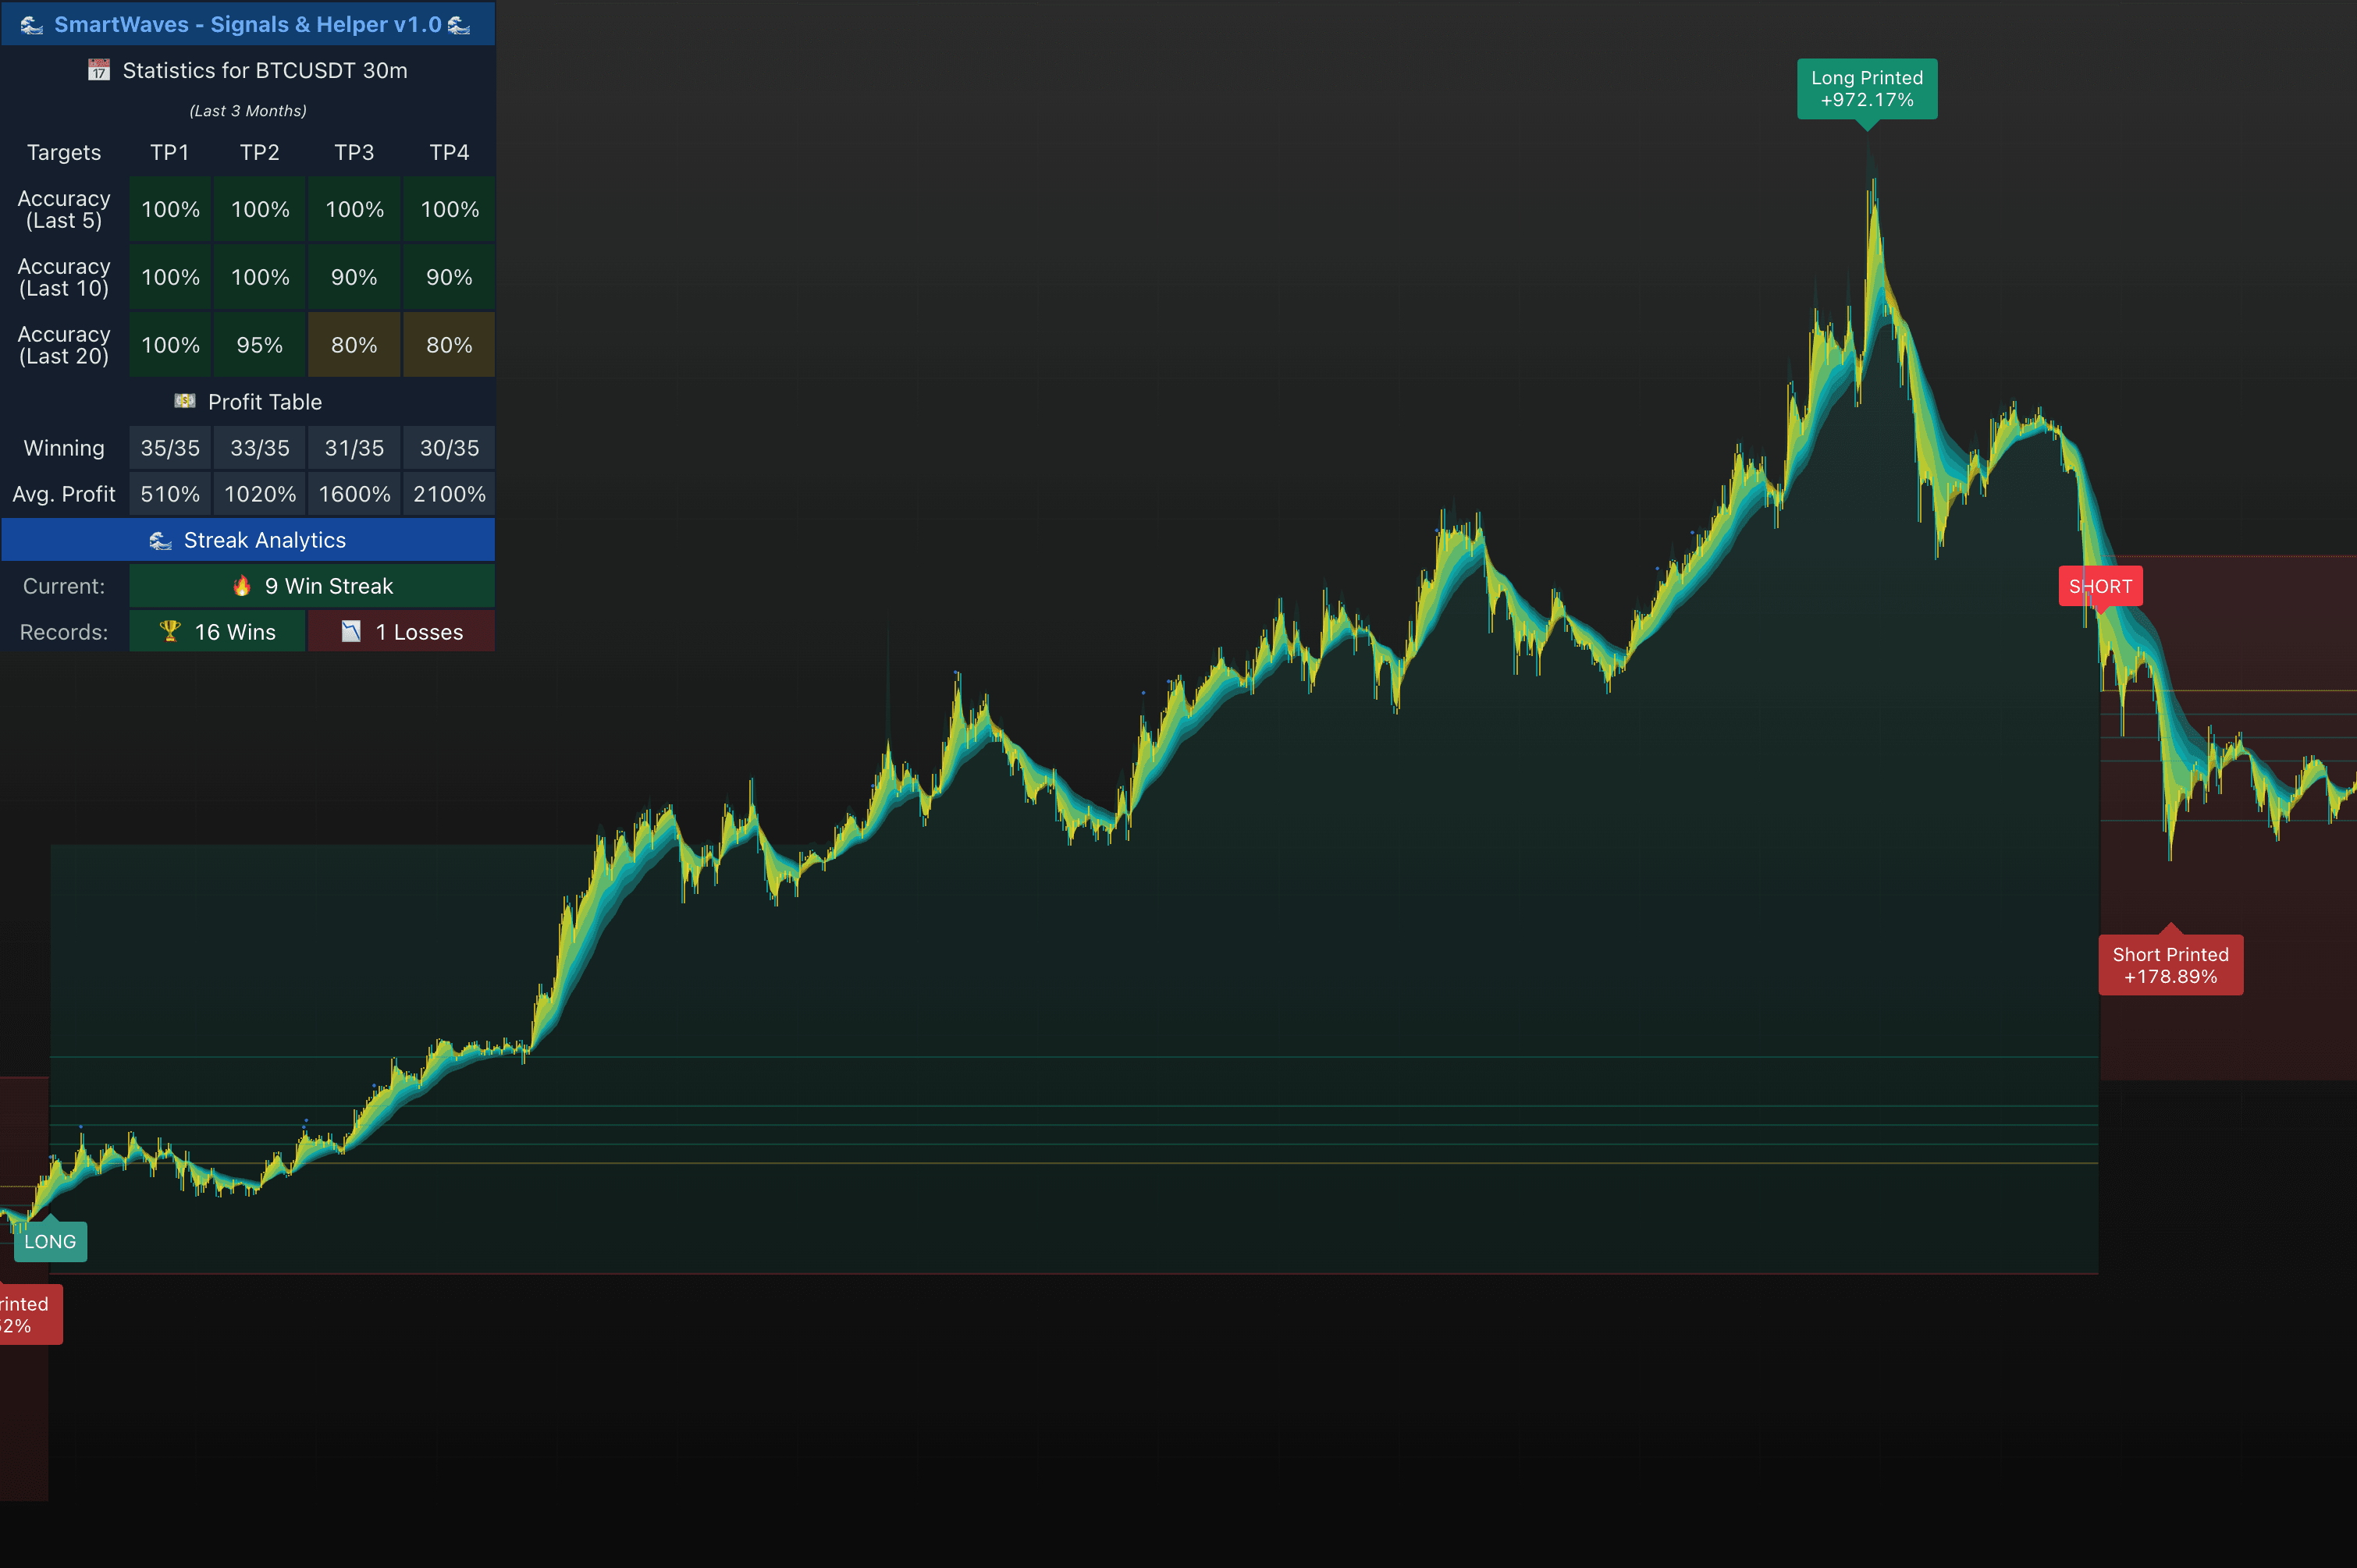The image size is (2357, 1568).
Task: Click the 2100% Avg. Profit value cell
Action: point(448,493)
